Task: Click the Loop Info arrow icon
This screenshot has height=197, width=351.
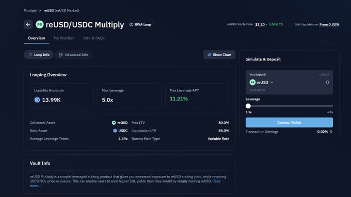Action: 30,55
